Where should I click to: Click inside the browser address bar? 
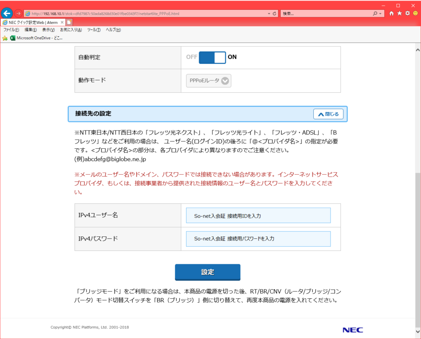coord(144,13)
